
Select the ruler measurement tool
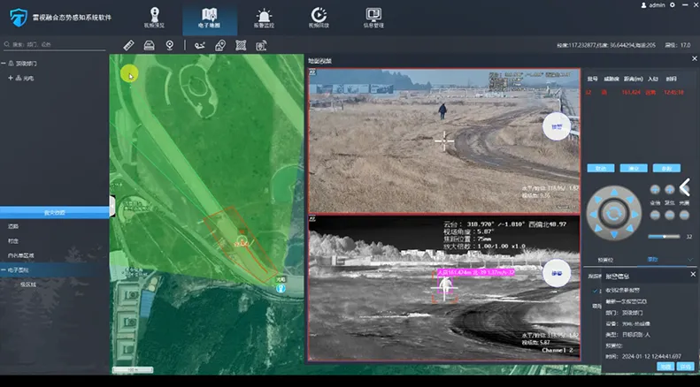128,45
